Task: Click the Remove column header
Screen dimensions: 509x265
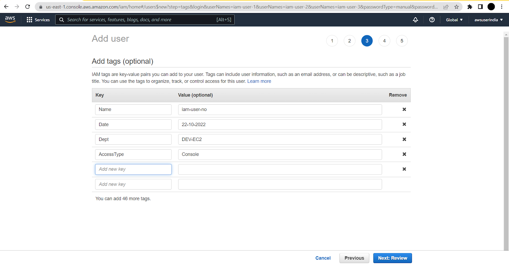Action: (398, 95)
